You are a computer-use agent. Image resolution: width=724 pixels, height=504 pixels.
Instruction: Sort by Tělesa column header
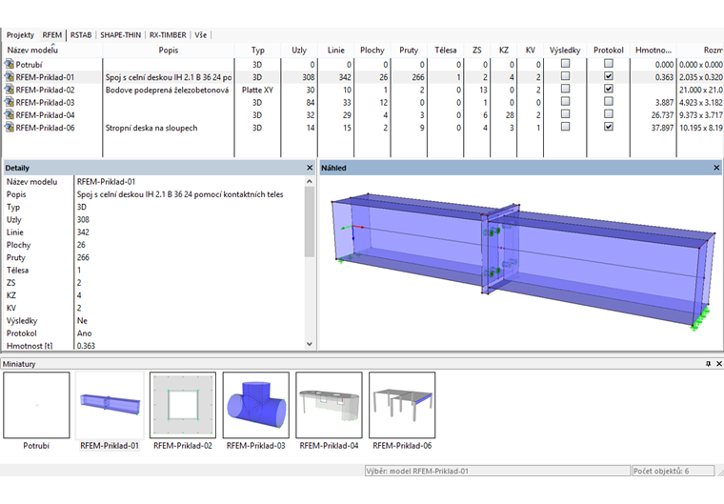pos(445,50)
